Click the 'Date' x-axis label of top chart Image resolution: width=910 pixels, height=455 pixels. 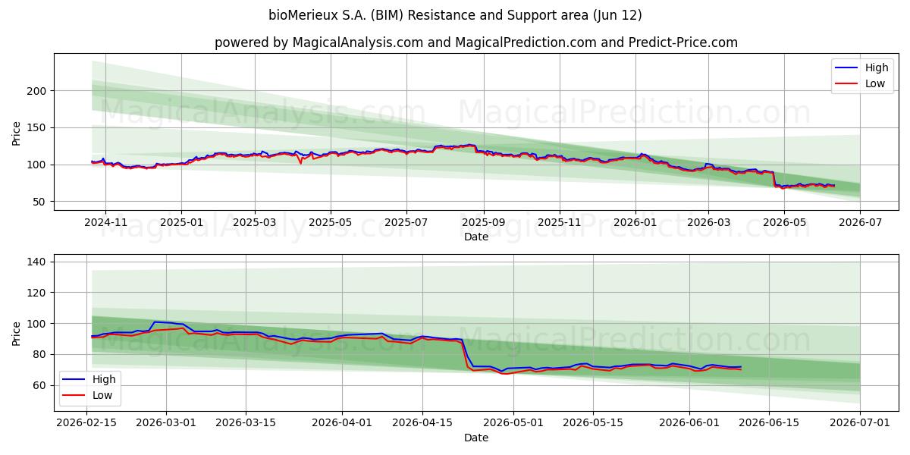[476, 237]
